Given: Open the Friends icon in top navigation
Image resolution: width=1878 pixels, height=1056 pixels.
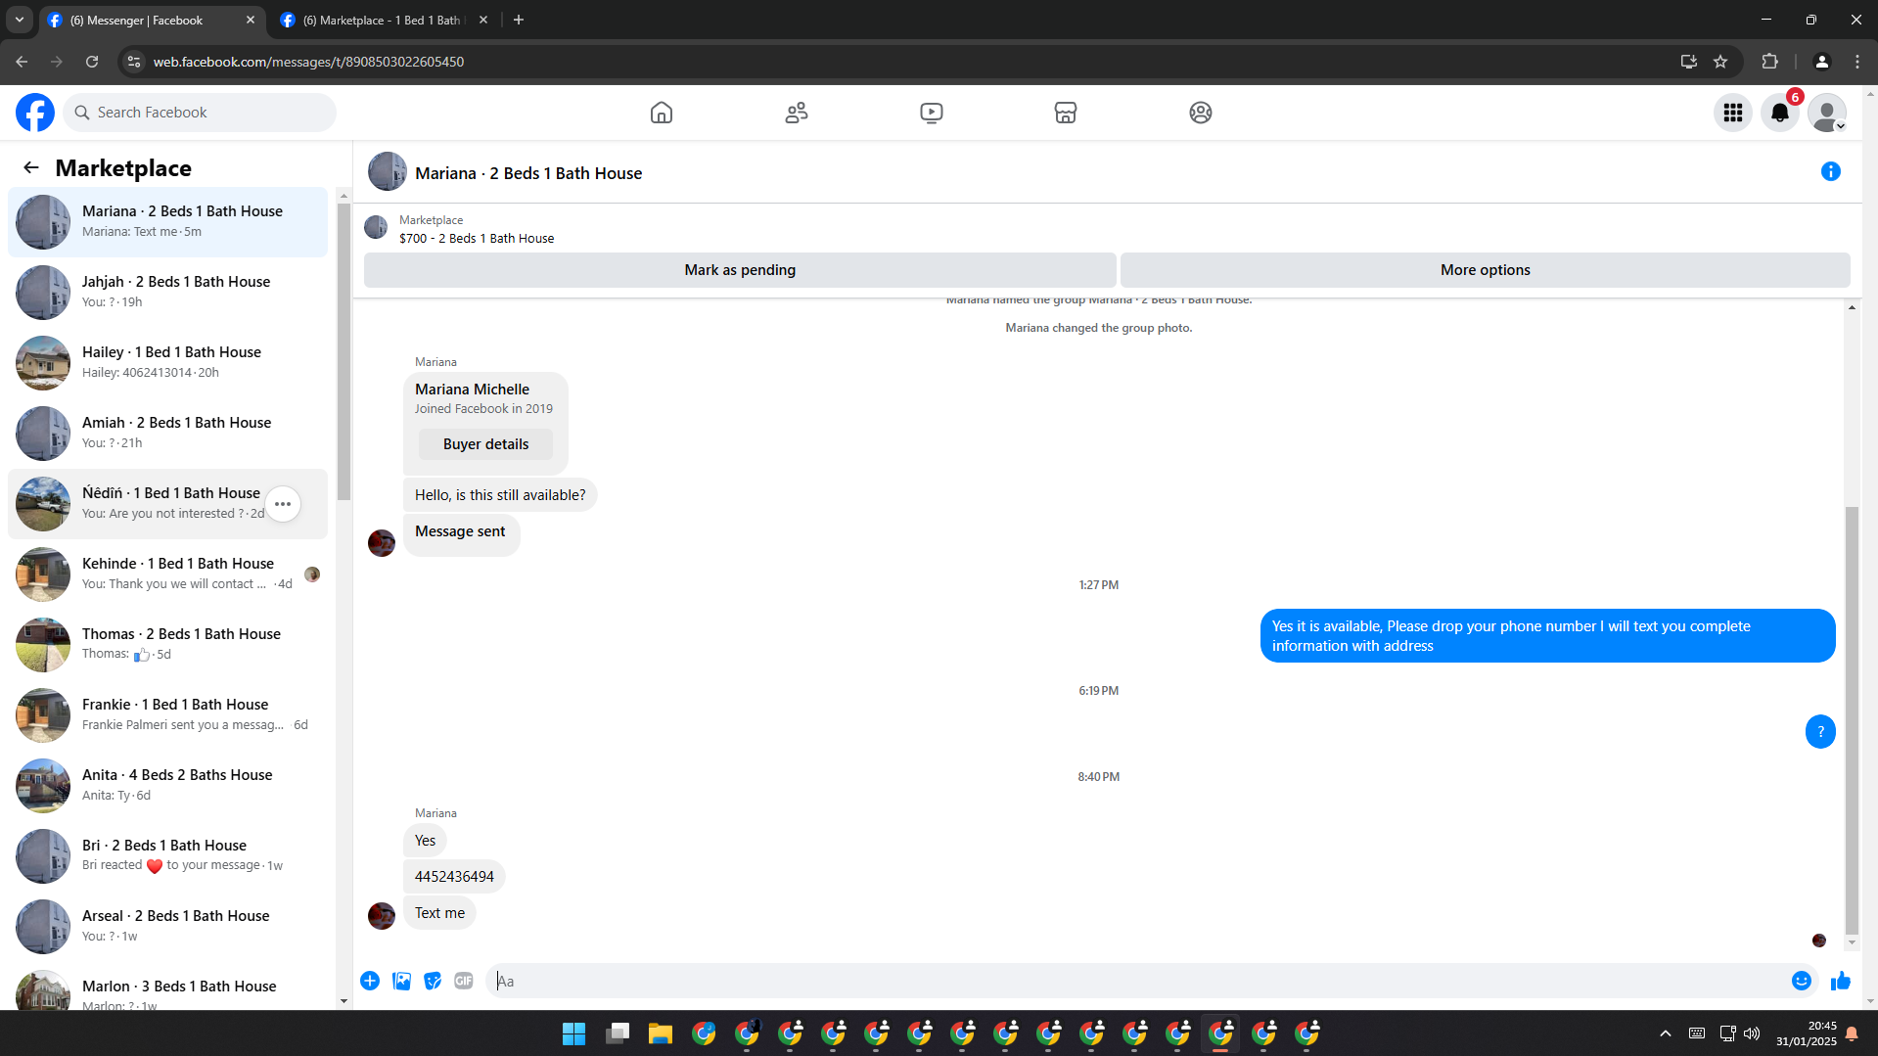Looking at the screenshot, I should [x=797, y=113].
